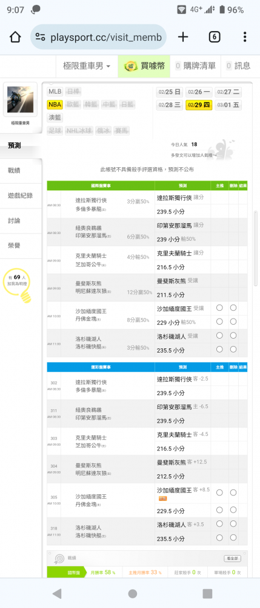Tap the Chrome home icon
The width and height of the screenshot is (260, 608).
[15, 37]
